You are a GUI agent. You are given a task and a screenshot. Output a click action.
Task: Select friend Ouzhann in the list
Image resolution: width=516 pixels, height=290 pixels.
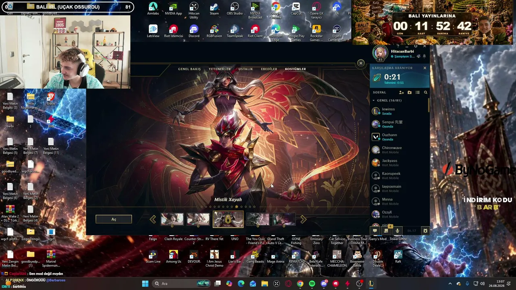[x=399, y=137]
